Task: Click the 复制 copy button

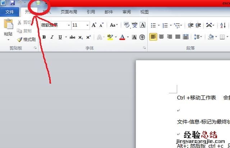Action: pos(24,31)
